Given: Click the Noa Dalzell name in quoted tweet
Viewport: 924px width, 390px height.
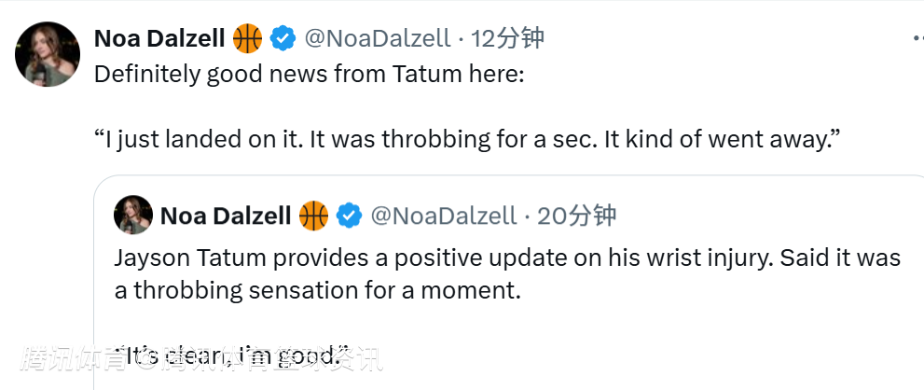Looking at the screenshot, I should pos(226,216).
